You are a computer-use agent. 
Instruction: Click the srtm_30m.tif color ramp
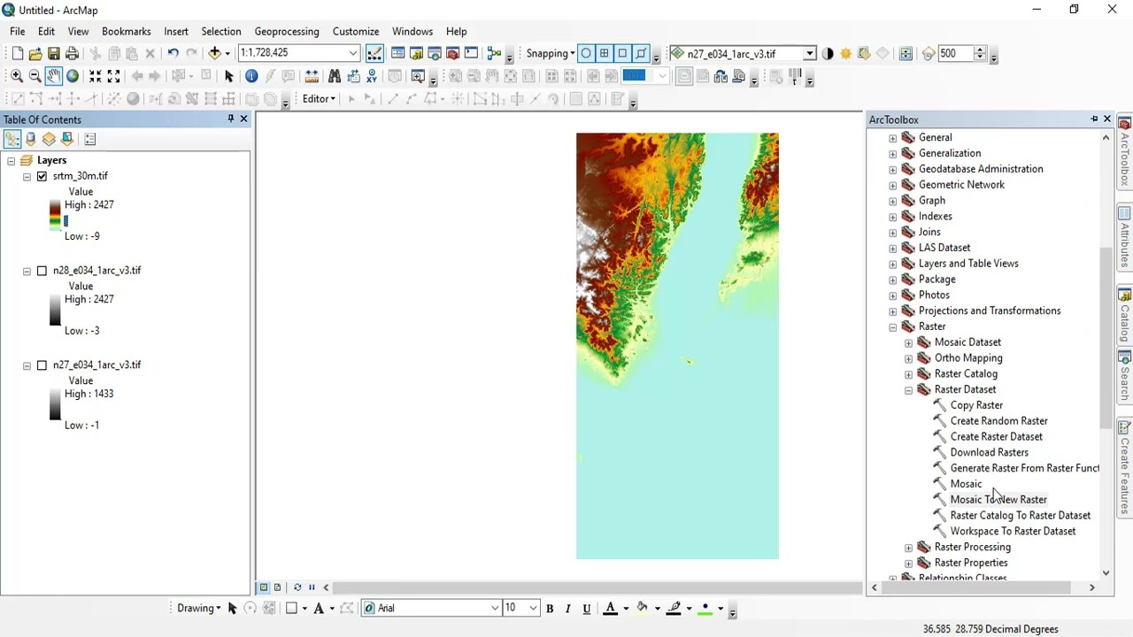55,216
